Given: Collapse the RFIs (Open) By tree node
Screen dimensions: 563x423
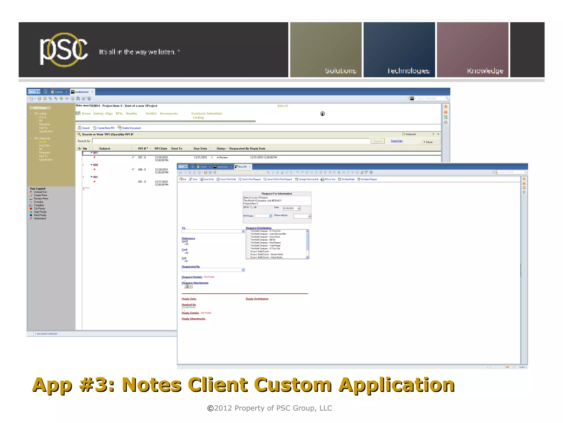Looking at the screenshot, I should 31,138.
